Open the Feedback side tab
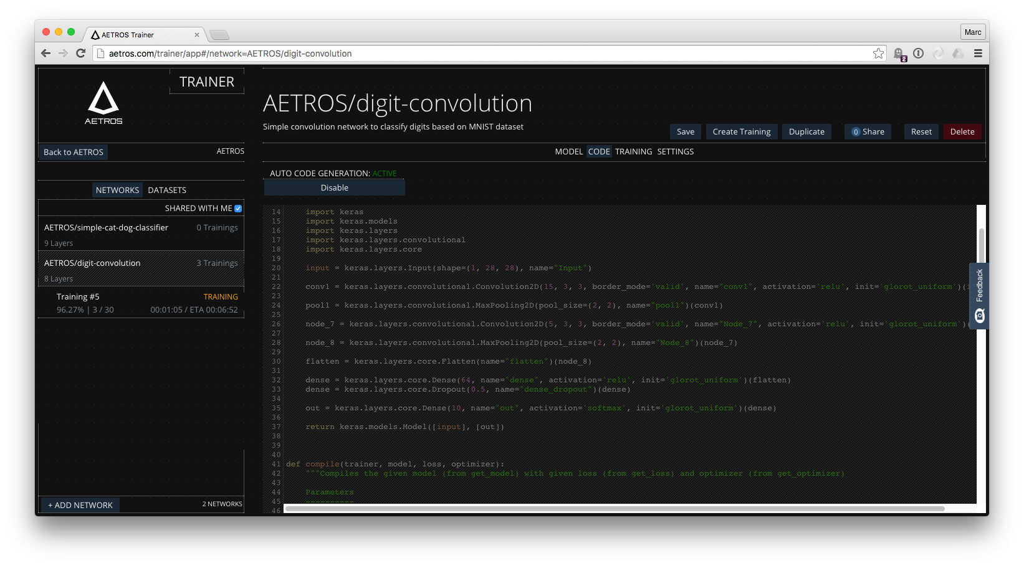Screen dimensions: 1024x566 point(979,296)
